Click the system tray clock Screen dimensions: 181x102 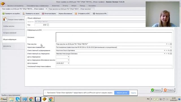[x=174, y=99]
